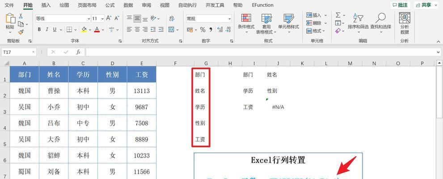Click the AutoSum sigma icon
This screenshot has height=179, width=443.
coord(338,15)
